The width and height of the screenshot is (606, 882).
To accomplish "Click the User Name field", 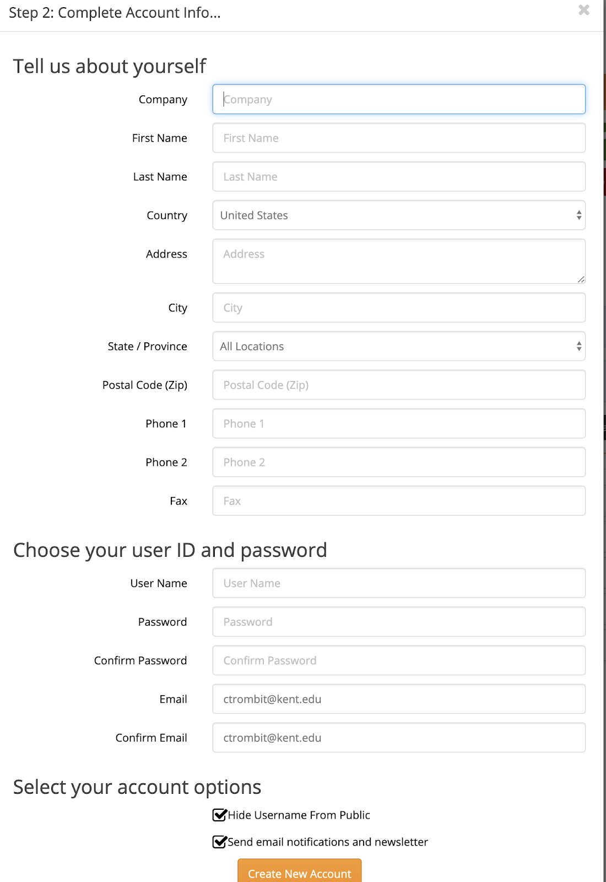I will (399, 583).
